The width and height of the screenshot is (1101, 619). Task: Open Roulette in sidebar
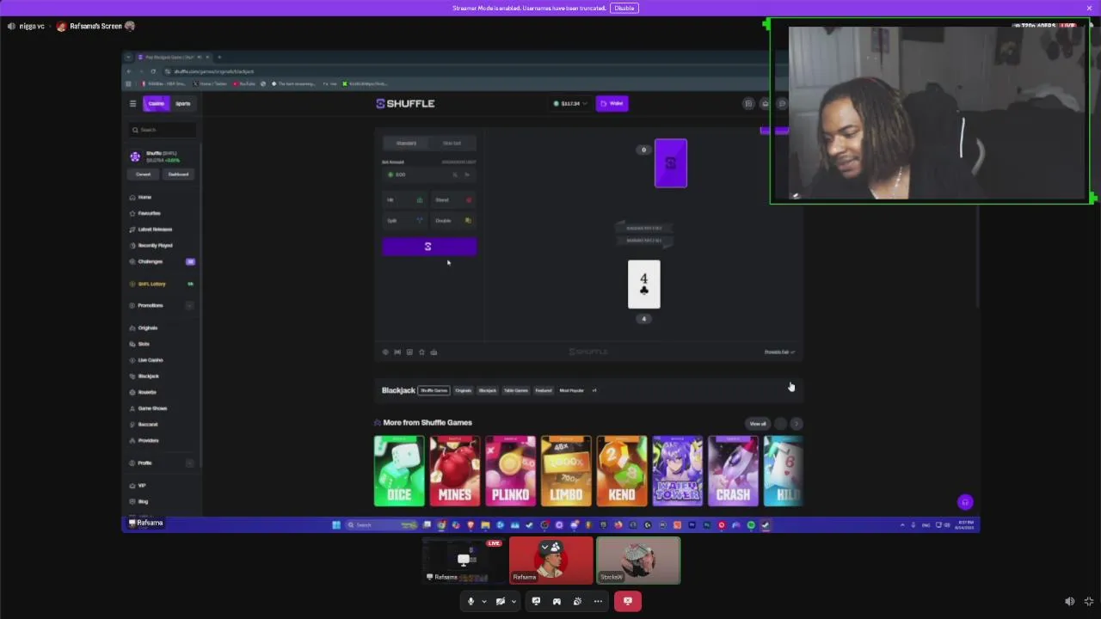pos(147,392)
